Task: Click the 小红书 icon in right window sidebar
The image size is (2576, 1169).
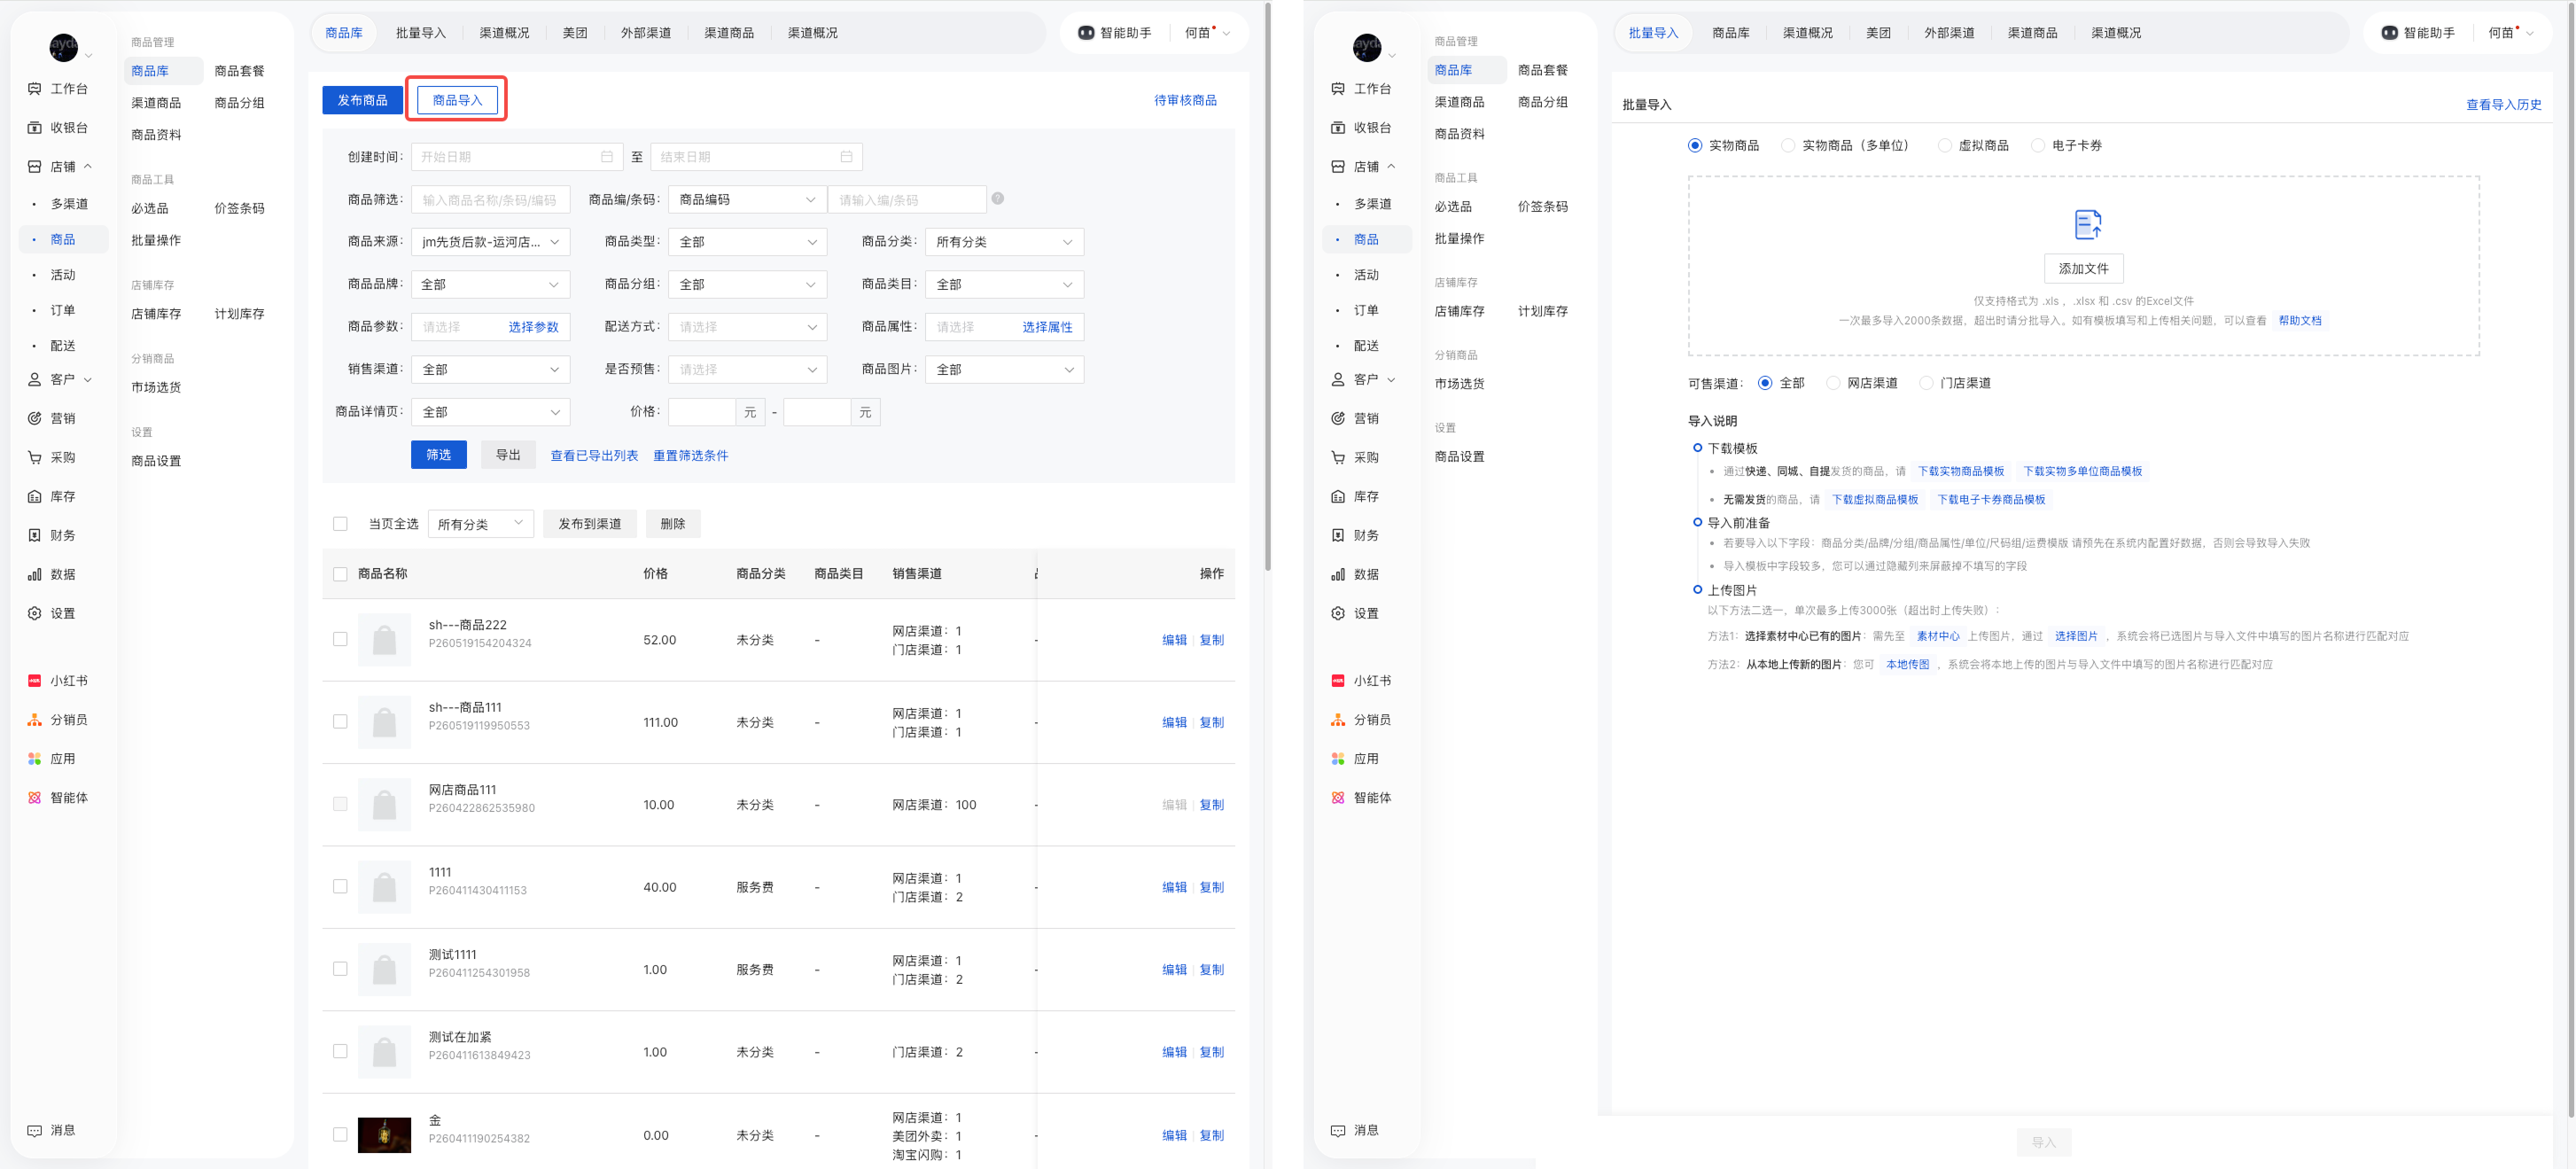Action: click(x=1338, y=681)
